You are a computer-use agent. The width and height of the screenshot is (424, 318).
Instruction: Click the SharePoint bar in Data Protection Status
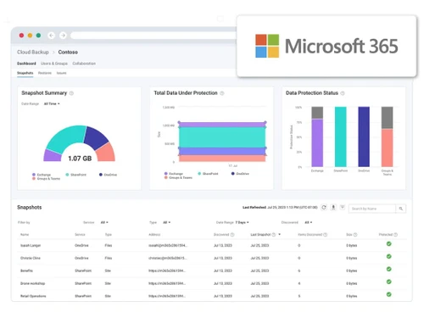(340, 137)
